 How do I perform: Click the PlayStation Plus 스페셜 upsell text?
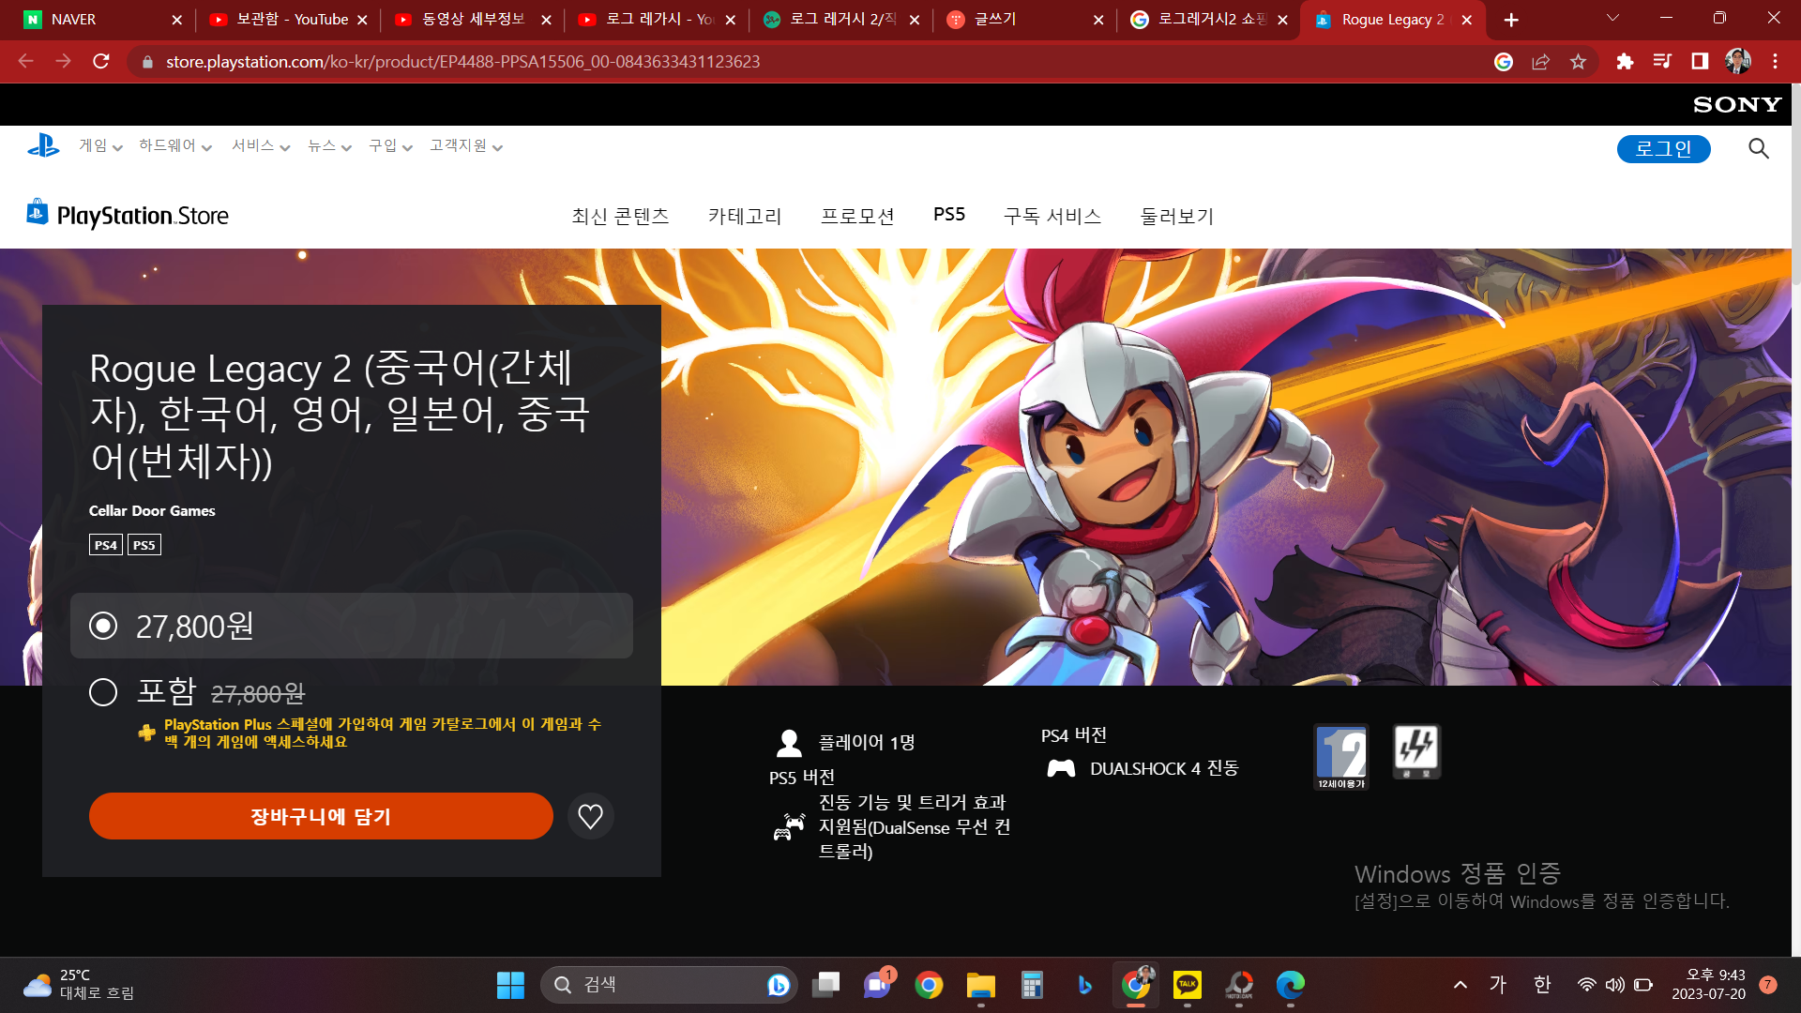(x=383, y=733)
